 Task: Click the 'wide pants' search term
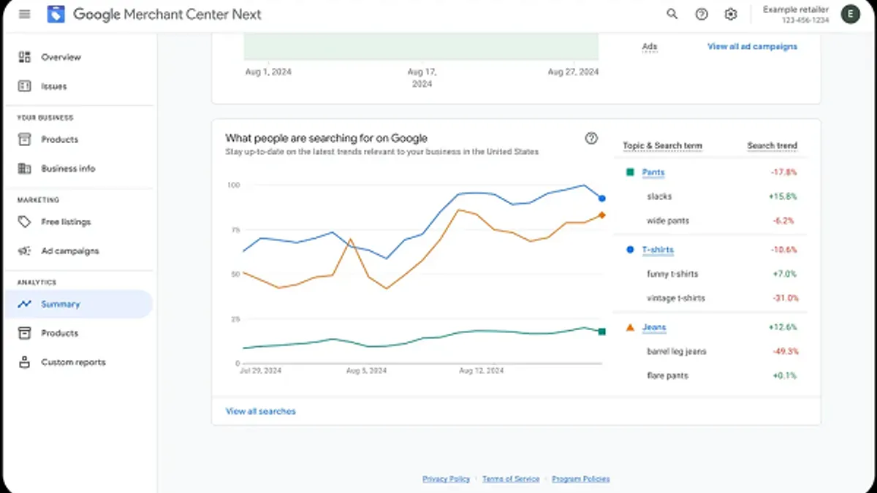668,221
